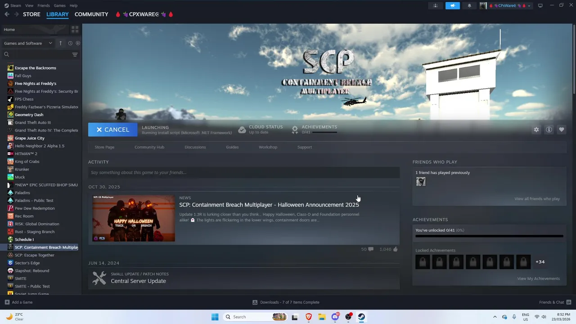Add the game to favorites with the heart
576x324 pixels.
point(561,130)
